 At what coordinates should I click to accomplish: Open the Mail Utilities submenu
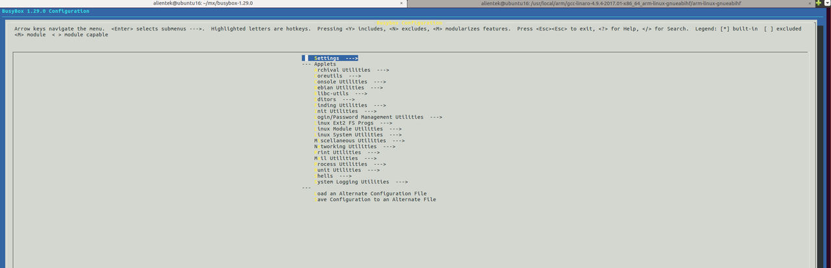(x=345, y=158)
